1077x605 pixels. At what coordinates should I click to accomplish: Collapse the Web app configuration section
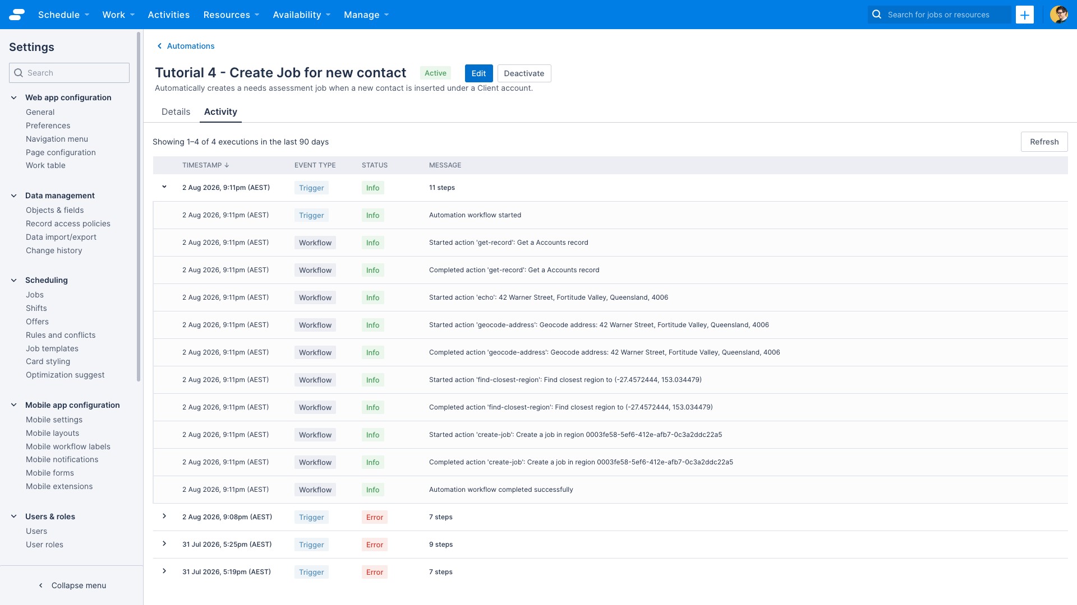coord(14,97)
